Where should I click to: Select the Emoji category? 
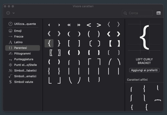pyautogui.click(x=18, y=31)
